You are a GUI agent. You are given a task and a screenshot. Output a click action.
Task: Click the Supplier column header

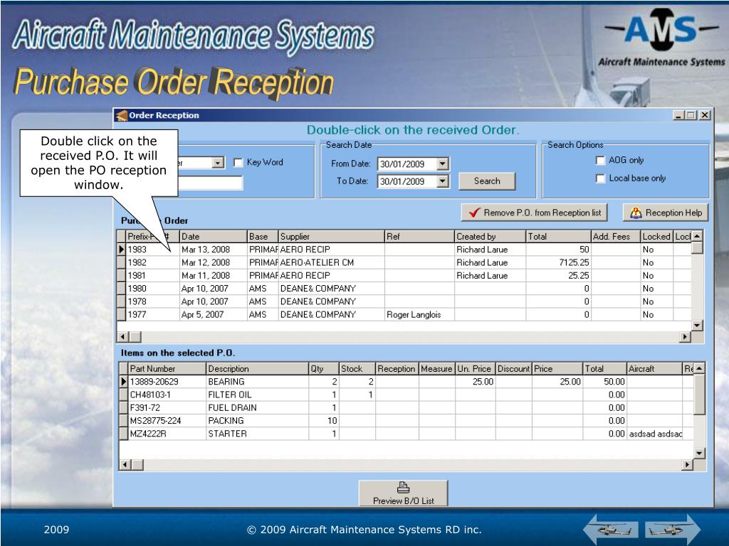pos(331,236)
